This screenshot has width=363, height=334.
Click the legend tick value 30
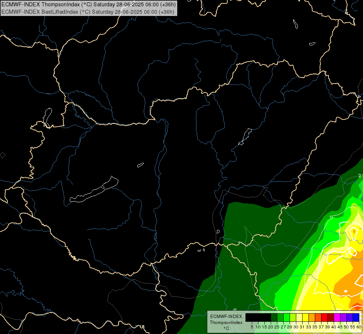[x=296, y=327]
